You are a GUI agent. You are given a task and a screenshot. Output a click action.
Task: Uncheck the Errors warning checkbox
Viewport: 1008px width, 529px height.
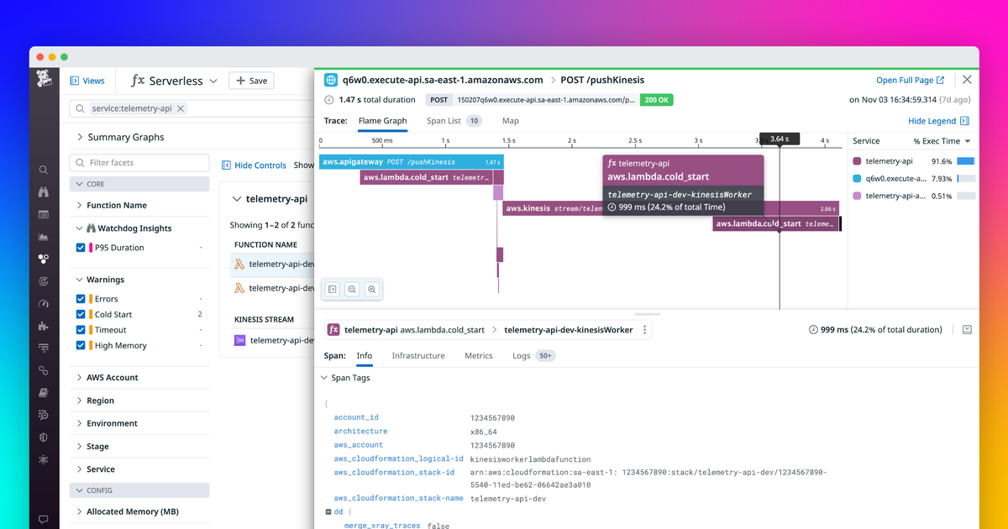81,299
